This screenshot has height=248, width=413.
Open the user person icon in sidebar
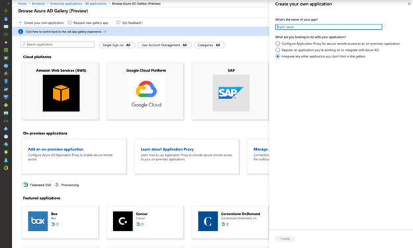pyautogui.click(x=6, y=160)
